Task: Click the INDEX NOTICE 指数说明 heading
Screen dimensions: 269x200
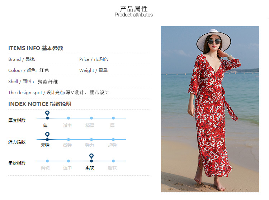Action: point(39,104)
